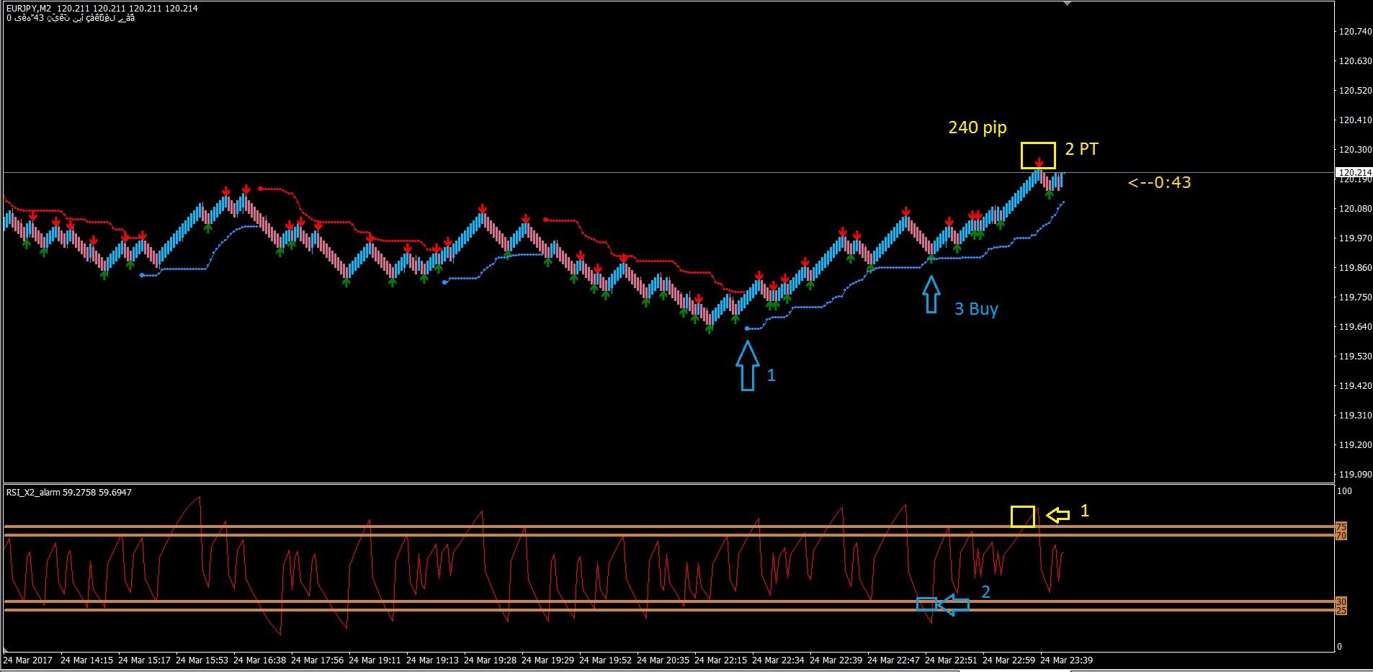Click time axis label 24 Mar 22:59
The image size is (1373, 672).
[x=1008, y=660]
